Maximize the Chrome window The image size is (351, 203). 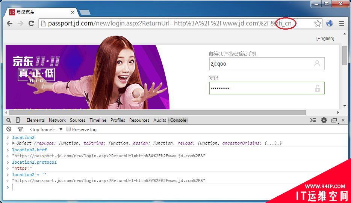pos(327,4)
